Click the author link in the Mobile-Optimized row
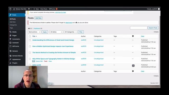The image size is (169, 95). (83, 46)
